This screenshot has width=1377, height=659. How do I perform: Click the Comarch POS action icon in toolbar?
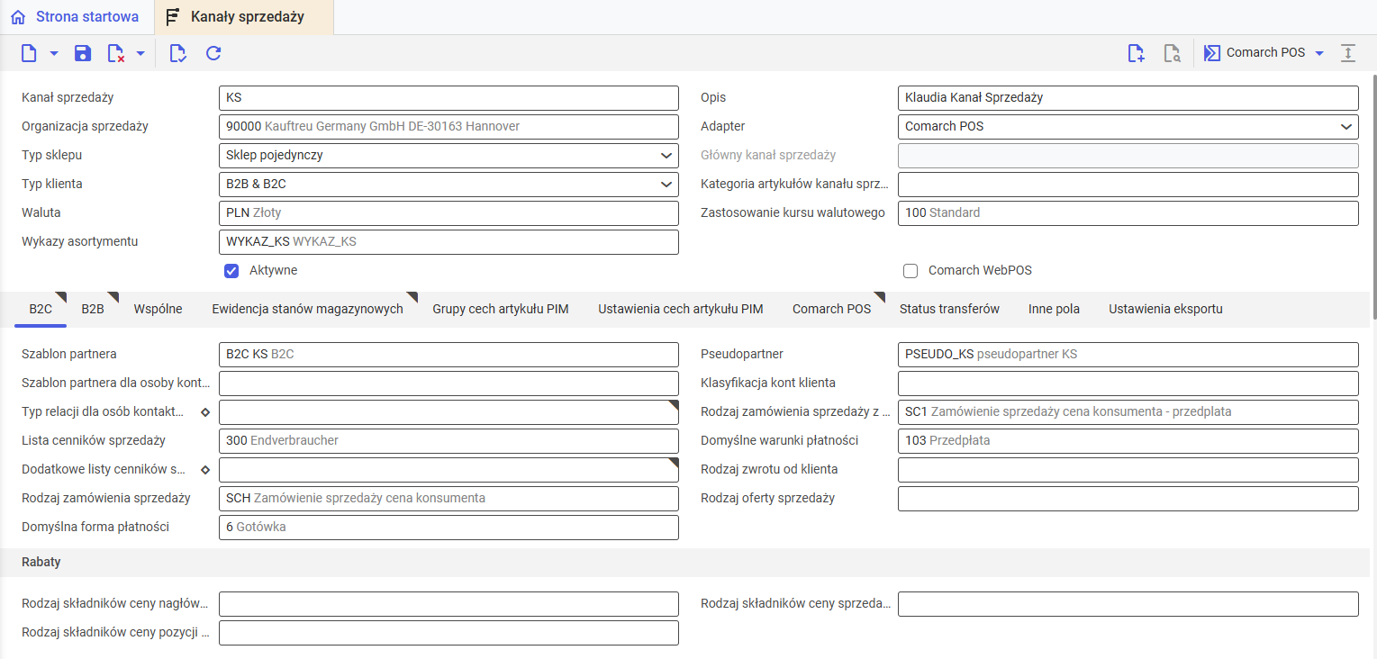tap(1213, 53)
